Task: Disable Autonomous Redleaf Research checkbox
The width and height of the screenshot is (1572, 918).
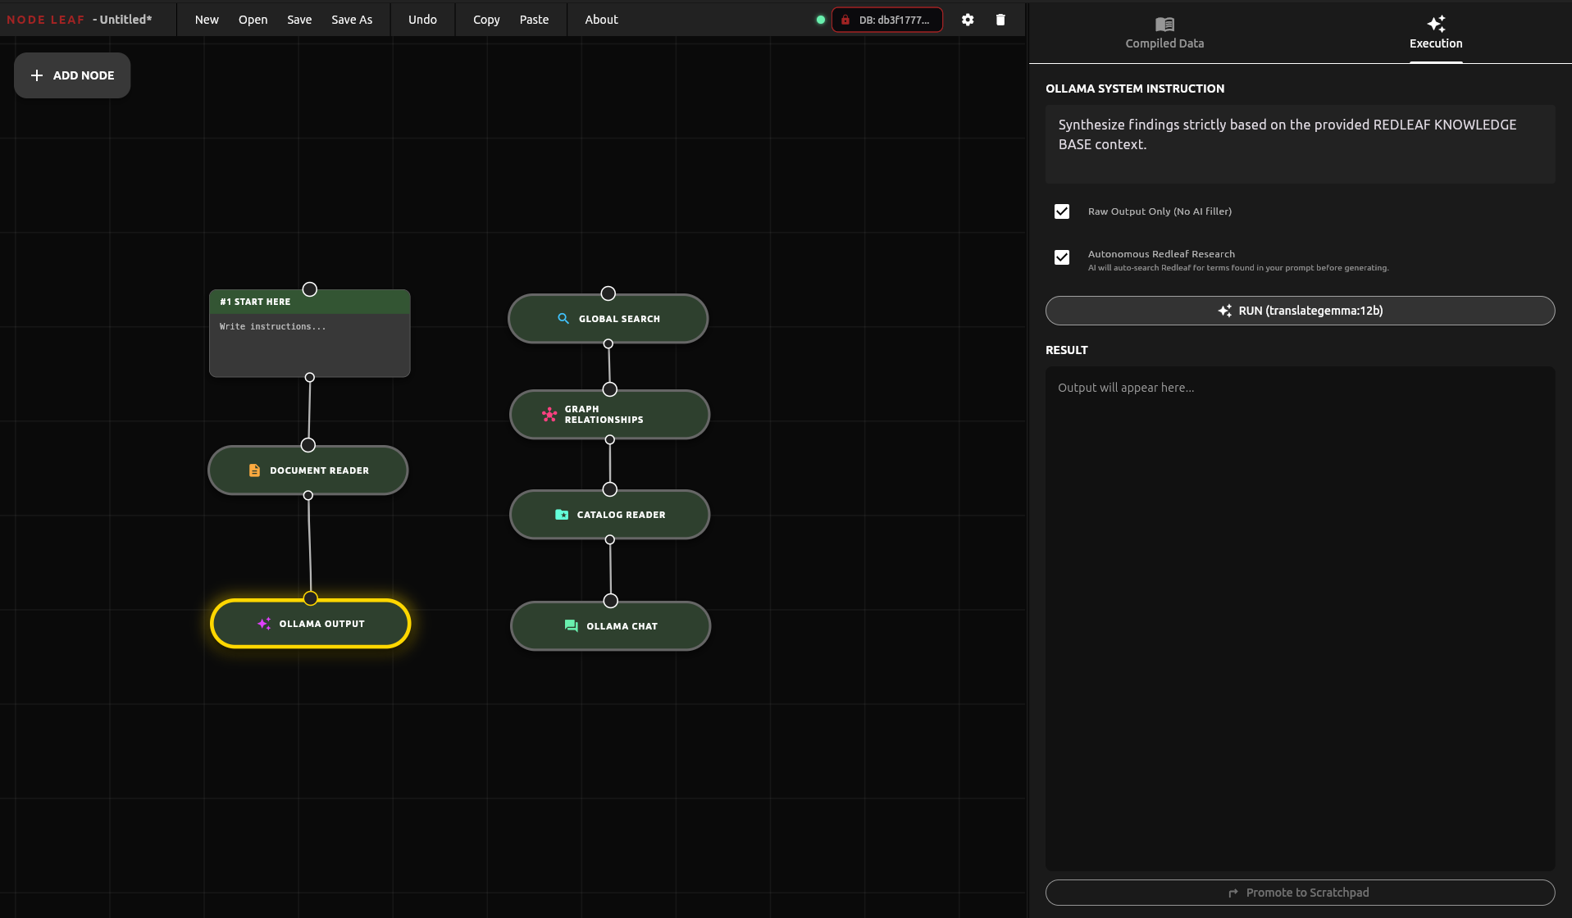Action: coord(1062,257)
